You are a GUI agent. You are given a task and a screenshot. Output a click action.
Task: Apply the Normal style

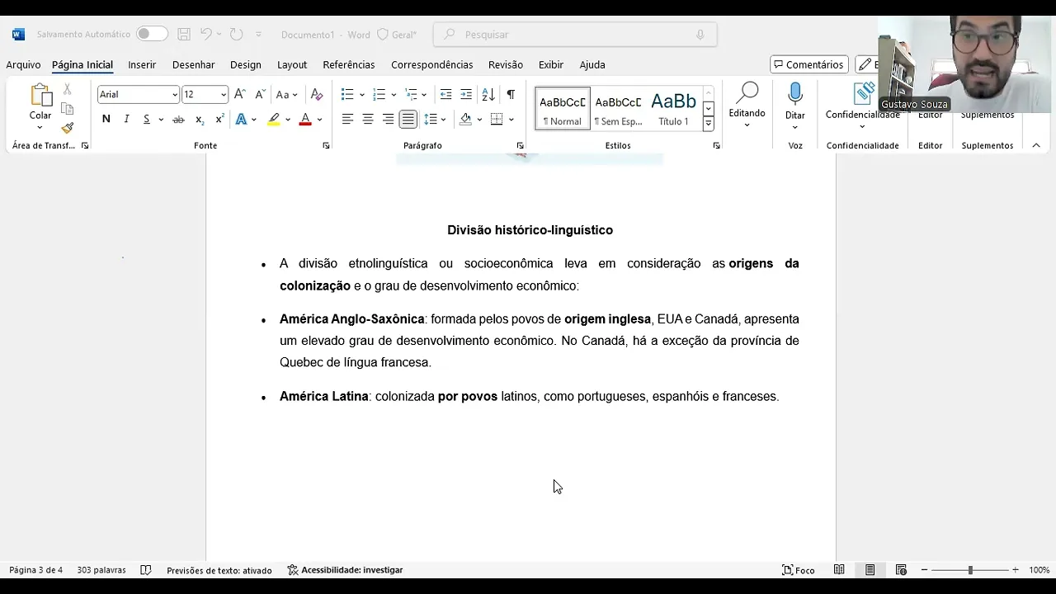562,108
